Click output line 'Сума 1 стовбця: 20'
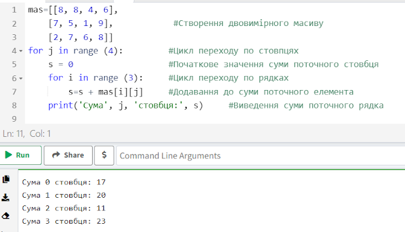Screen dimensions: 405x232 64,195
